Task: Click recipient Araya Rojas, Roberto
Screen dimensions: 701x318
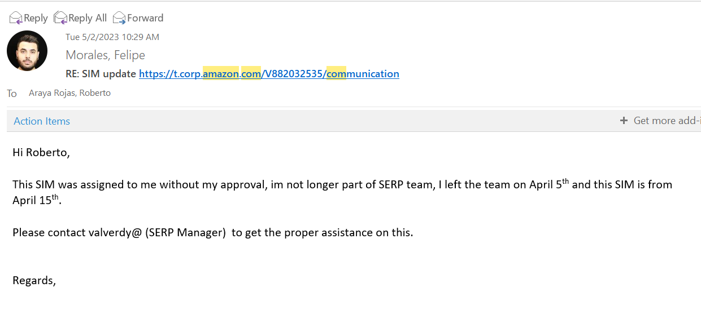Action: tap(69, 93)
